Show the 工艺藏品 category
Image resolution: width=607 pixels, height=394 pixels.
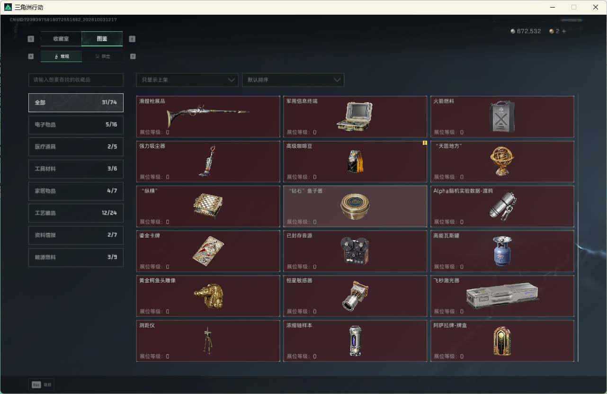(x=76, y=213)
